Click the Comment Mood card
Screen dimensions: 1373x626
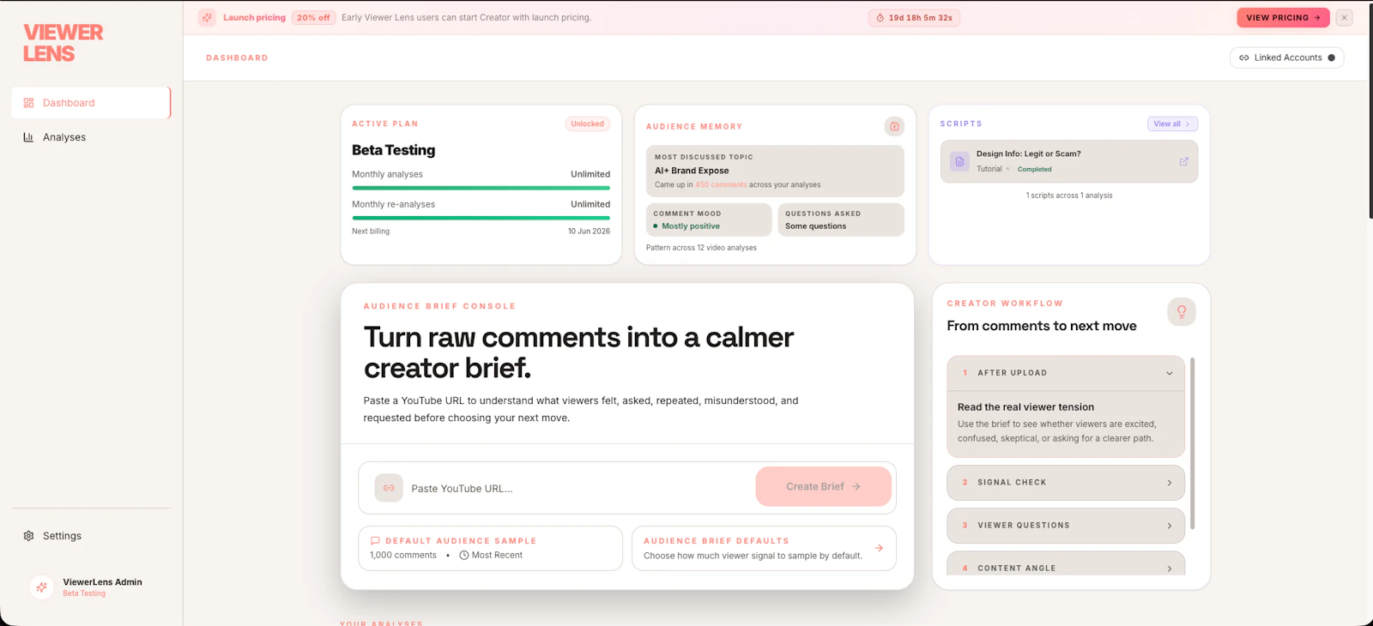tap(709, 220)
